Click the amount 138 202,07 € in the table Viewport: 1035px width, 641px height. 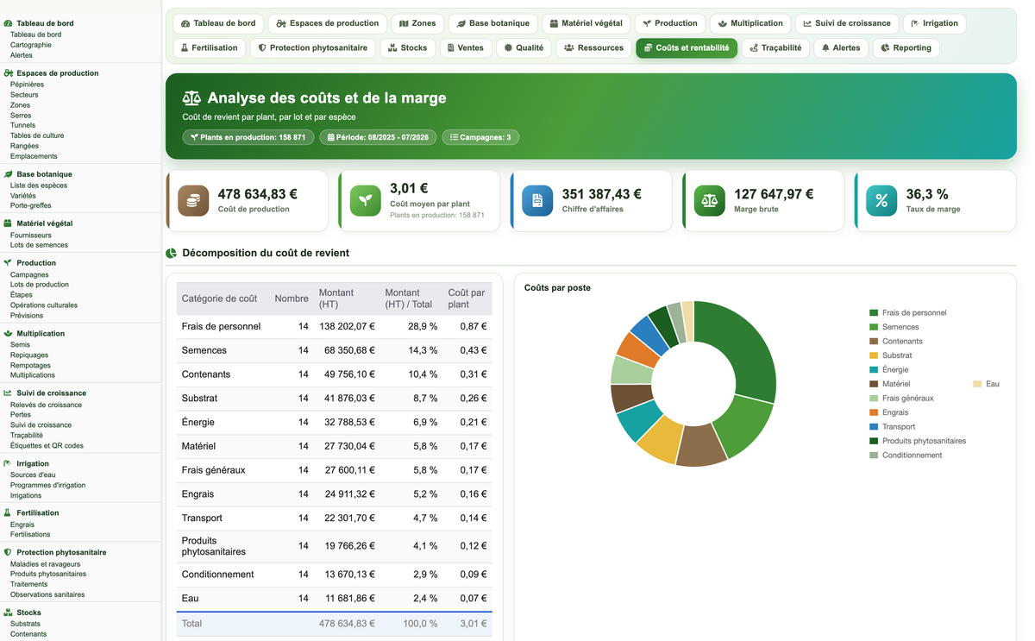(x=347, y=327)
